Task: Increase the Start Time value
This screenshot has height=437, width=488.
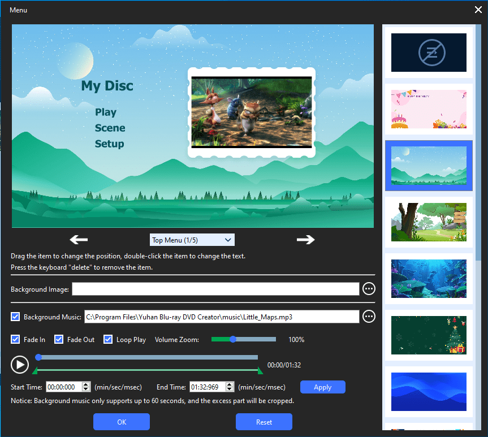Action: pos(86,384)
